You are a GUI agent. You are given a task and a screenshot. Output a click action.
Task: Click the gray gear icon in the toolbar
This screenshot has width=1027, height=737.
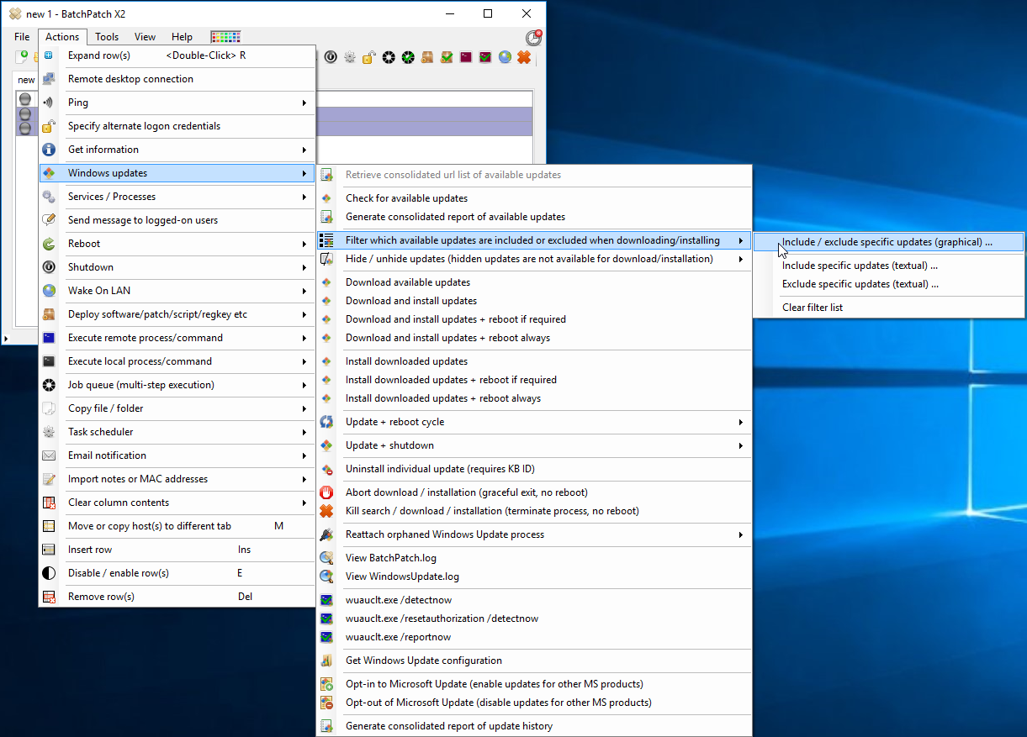pos(350,57)
